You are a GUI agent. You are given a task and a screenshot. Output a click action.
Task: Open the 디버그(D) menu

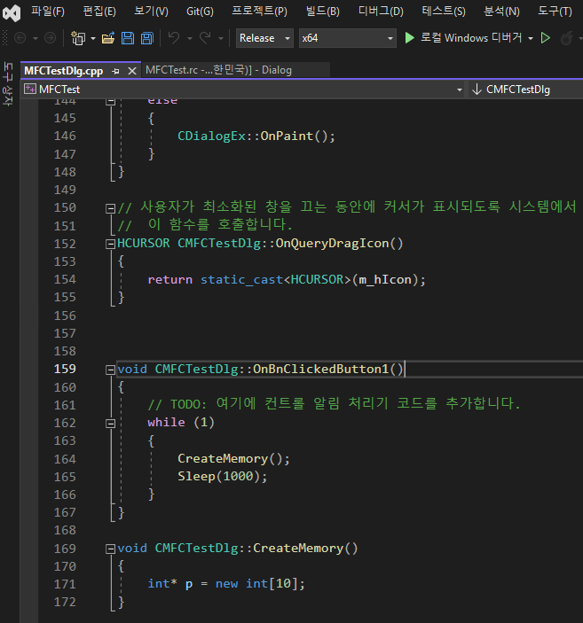(x=381, y=12)
